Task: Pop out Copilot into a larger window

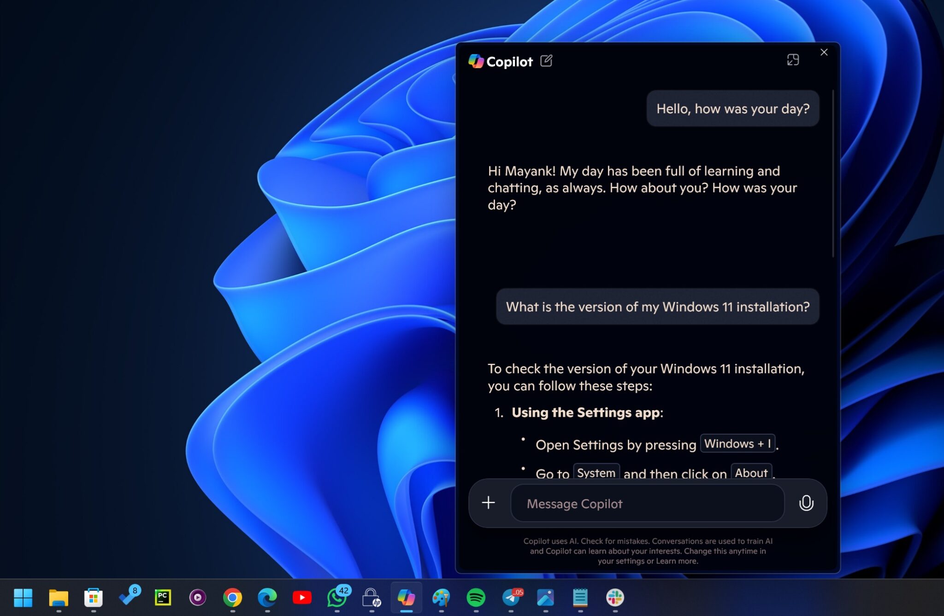Action: click(x=794, y=60)
